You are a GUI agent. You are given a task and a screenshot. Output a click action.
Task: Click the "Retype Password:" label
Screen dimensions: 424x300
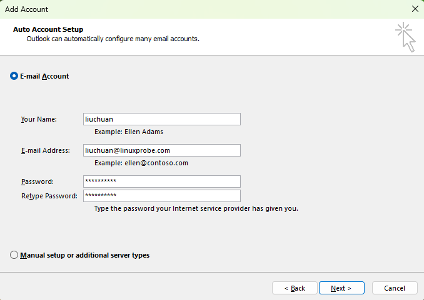pos(49,196)
